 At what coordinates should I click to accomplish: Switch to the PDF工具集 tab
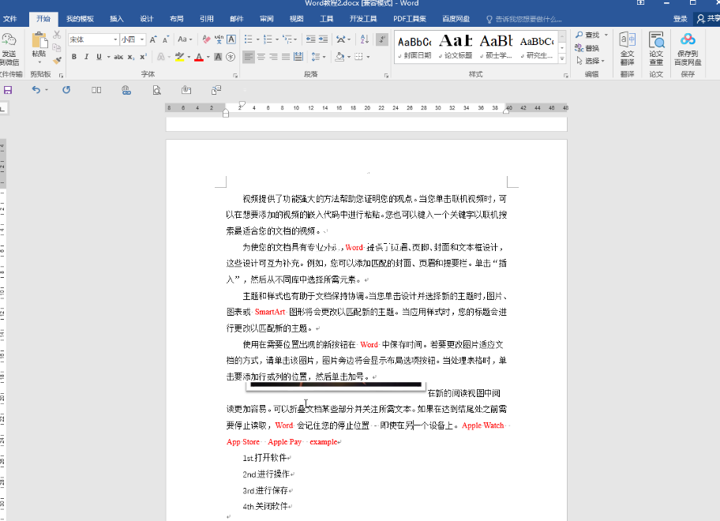(410, 19)
